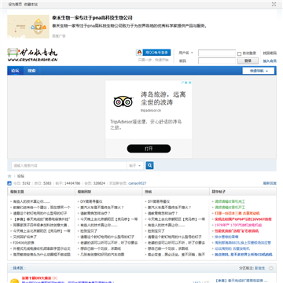Open the 论坛淘到的 古董发电机 thread
This screenshot has width=283, height=283.
click(x=232, y=248)
